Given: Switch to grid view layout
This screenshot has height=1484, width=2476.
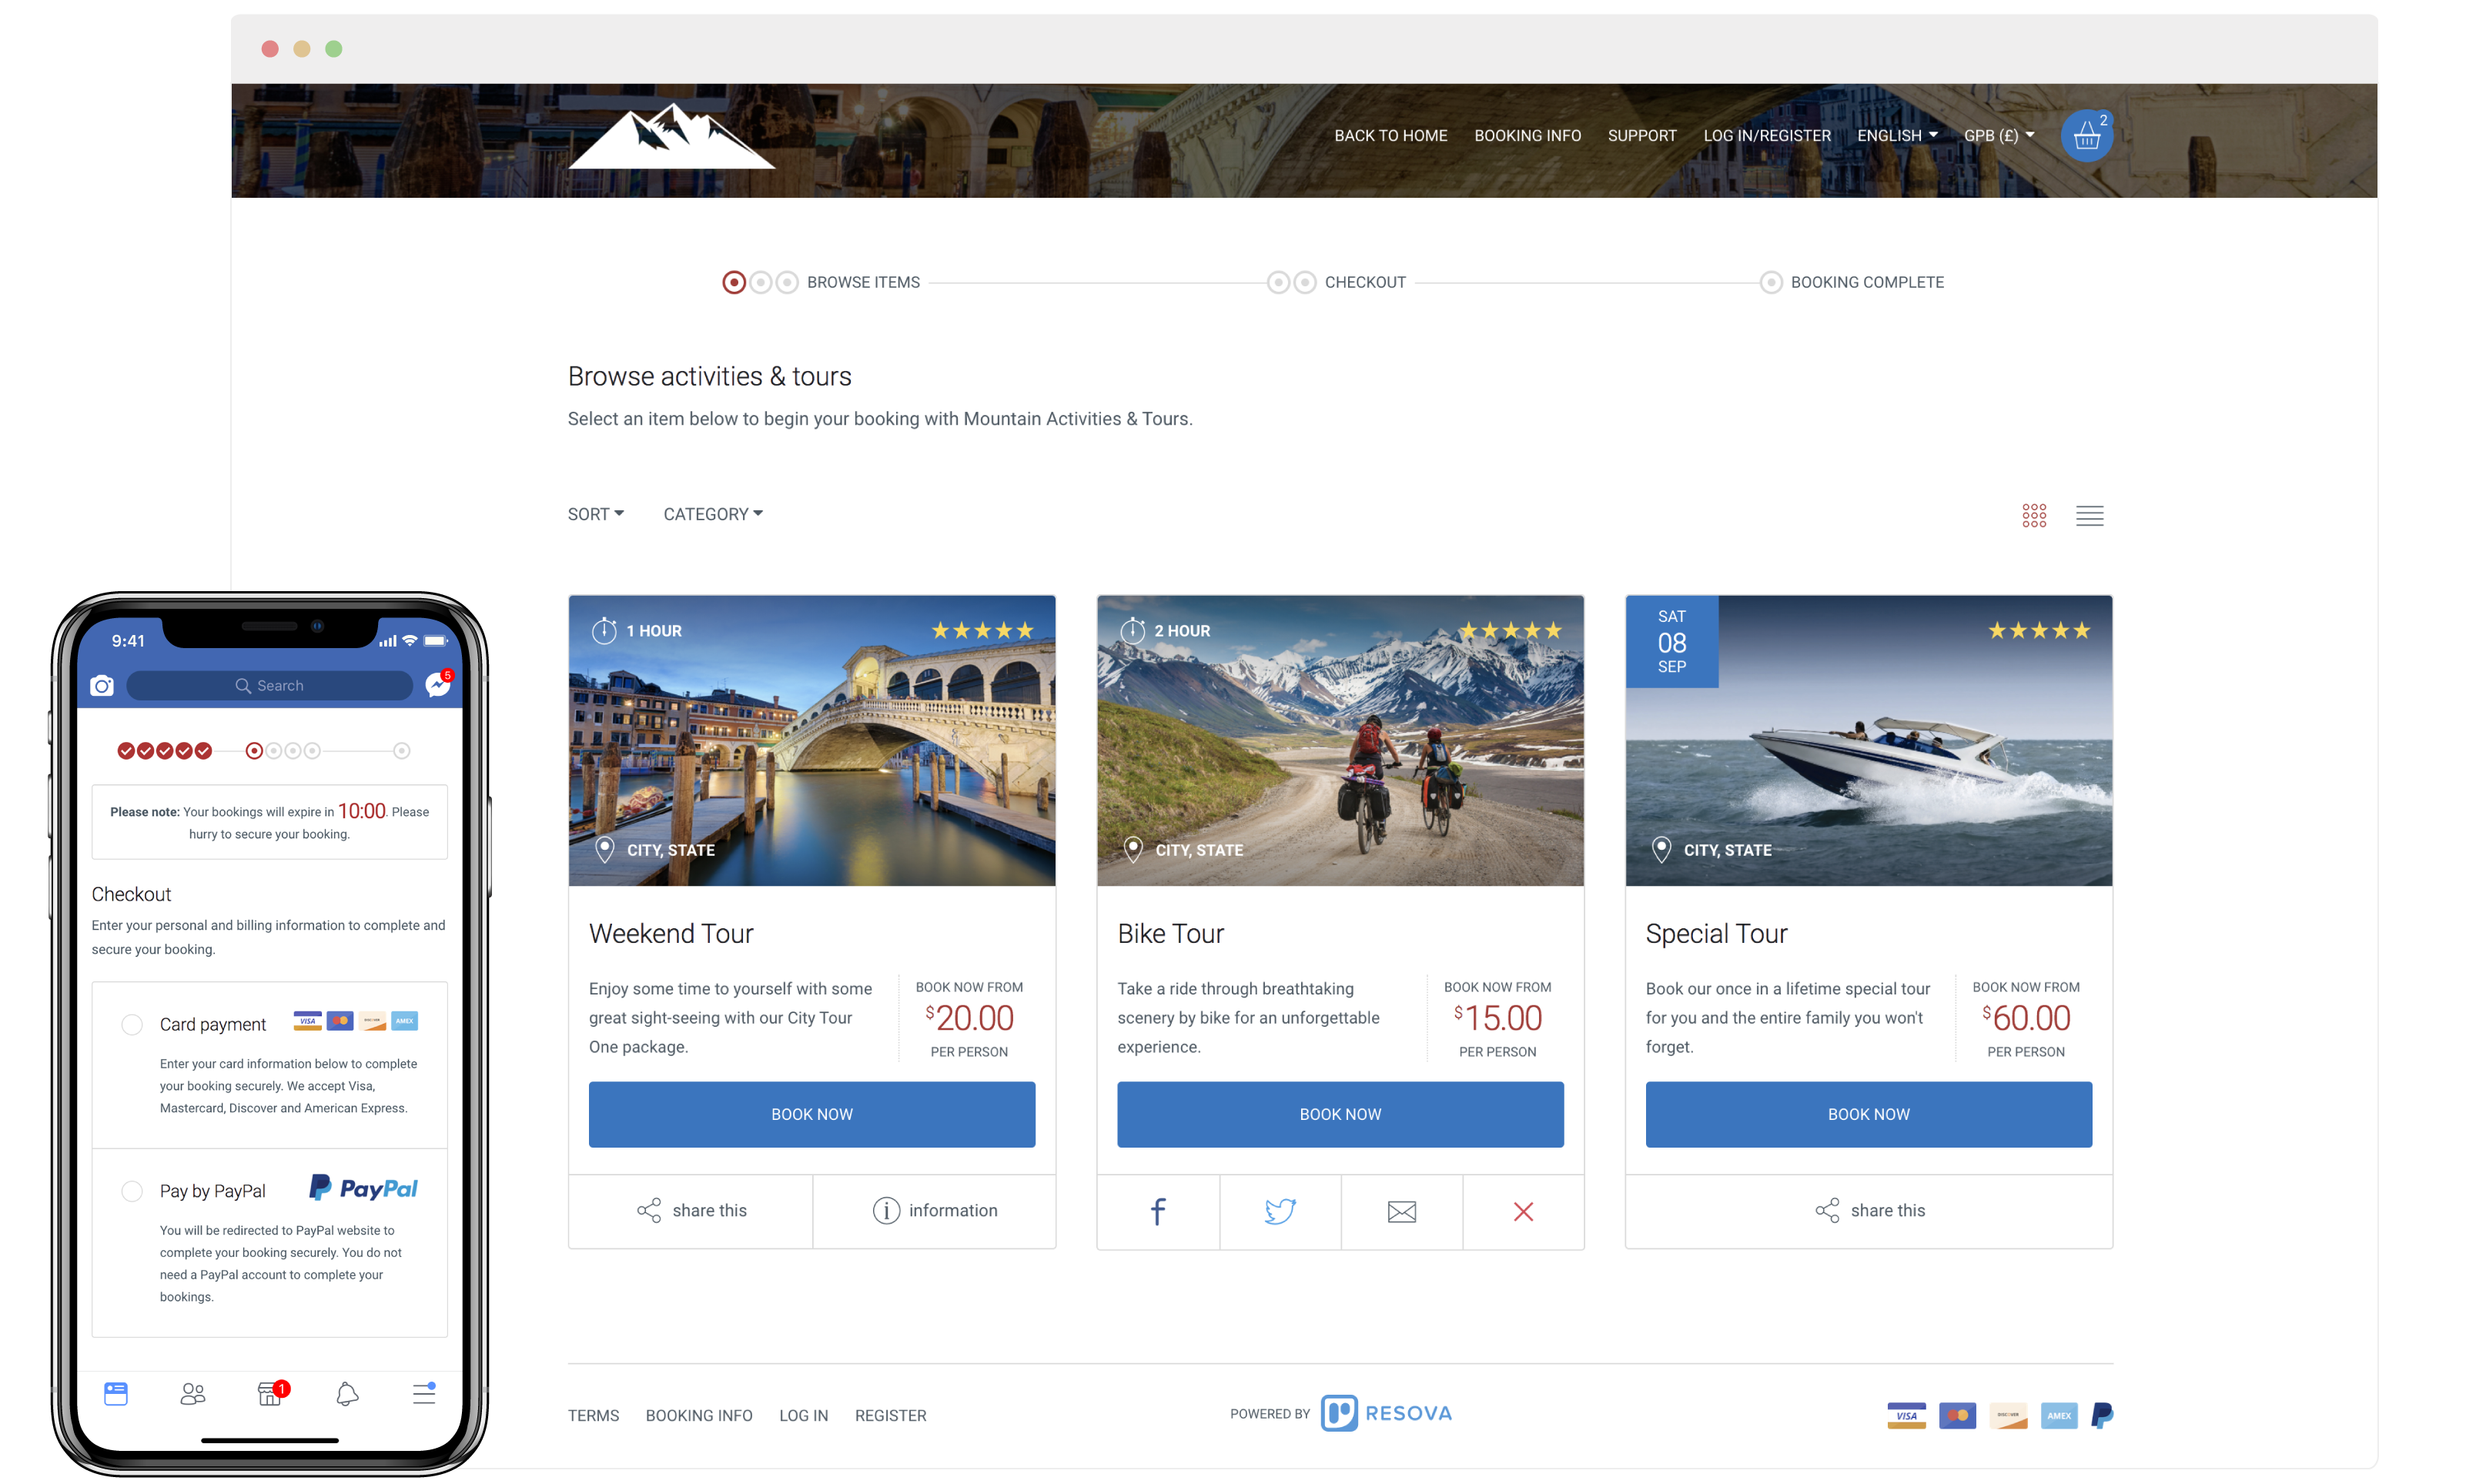Looking at the screenshot, I should click(2033, 515).
